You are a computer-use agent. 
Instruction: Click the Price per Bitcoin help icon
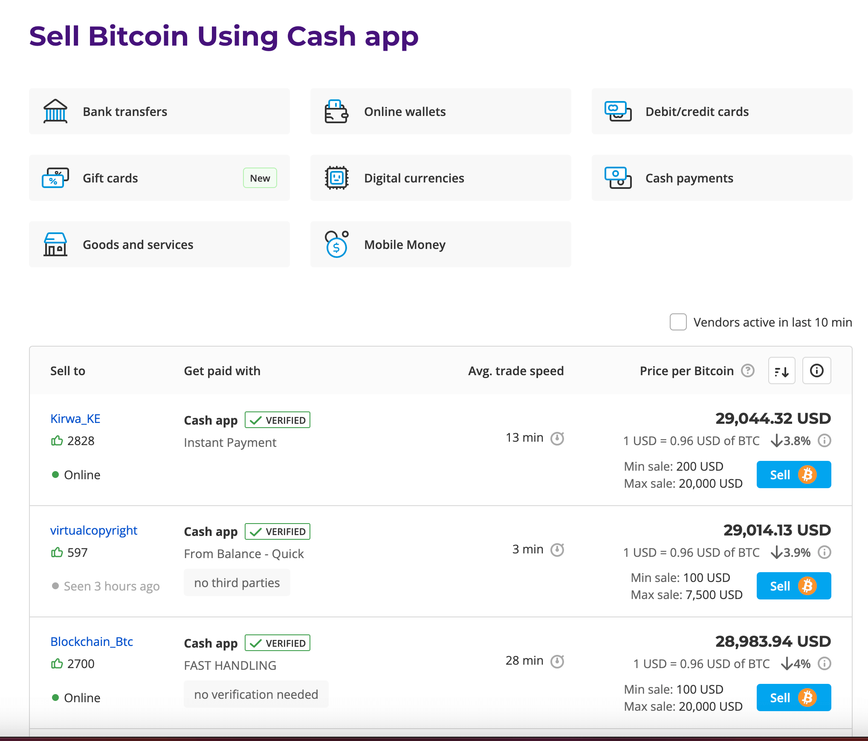coord(748,370)
